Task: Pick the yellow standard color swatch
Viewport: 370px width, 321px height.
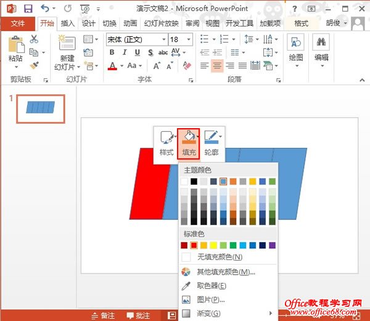Action: pos(213,245)
